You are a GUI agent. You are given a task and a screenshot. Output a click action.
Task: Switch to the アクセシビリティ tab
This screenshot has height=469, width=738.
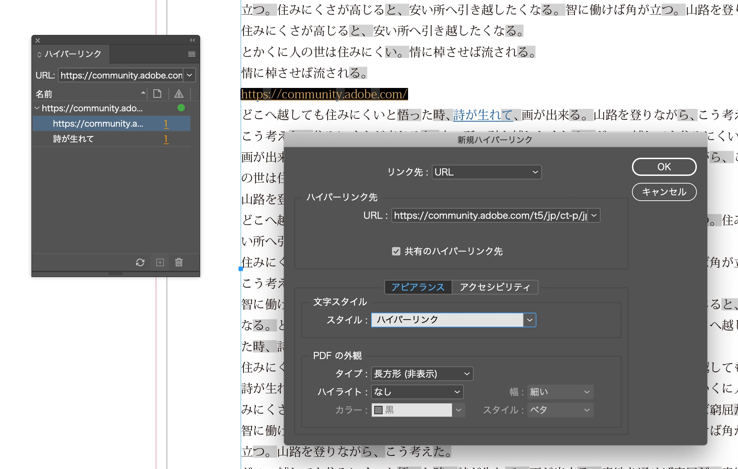point(495,287)
